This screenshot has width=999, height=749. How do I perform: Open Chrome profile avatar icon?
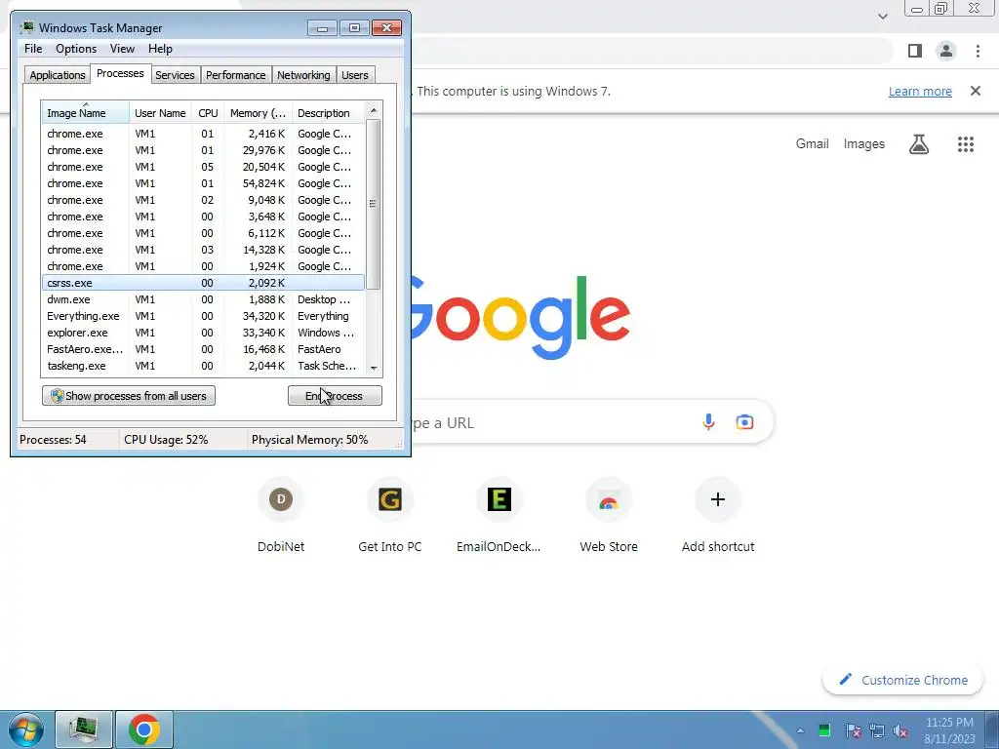[x=945, y=51]
